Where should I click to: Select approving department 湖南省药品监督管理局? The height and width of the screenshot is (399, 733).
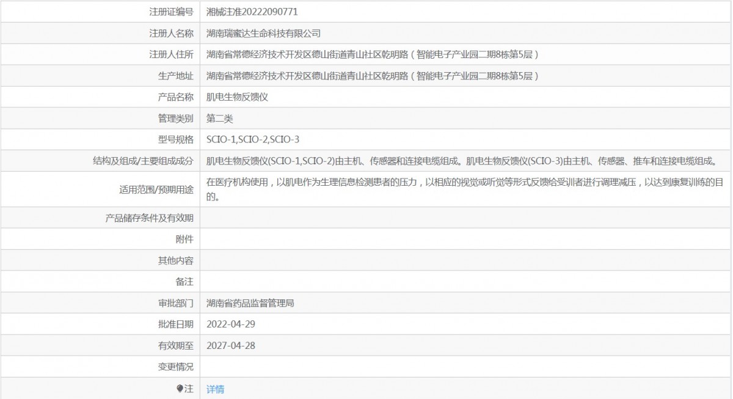tap(250, 302)
